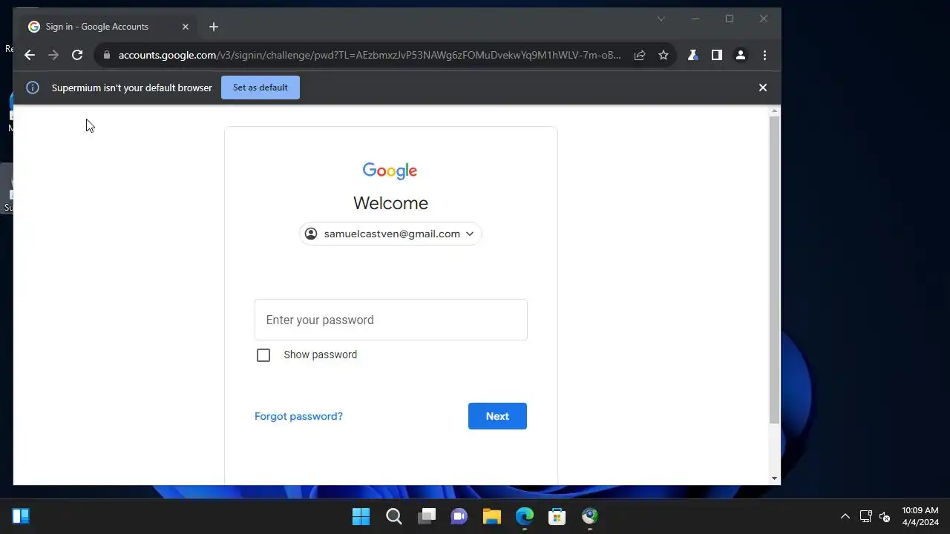950x534 pixels.
Task: View site information via the lock icon
Action: [107, 55]
